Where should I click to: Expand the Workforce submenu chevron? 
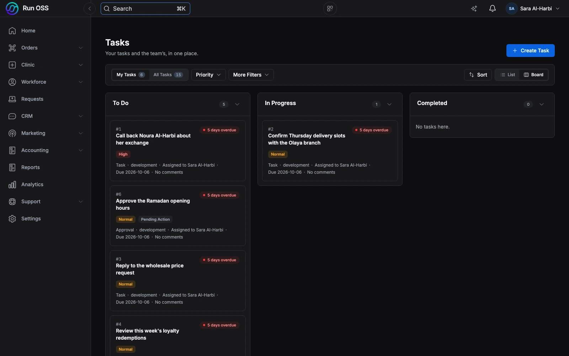(81, 82)
